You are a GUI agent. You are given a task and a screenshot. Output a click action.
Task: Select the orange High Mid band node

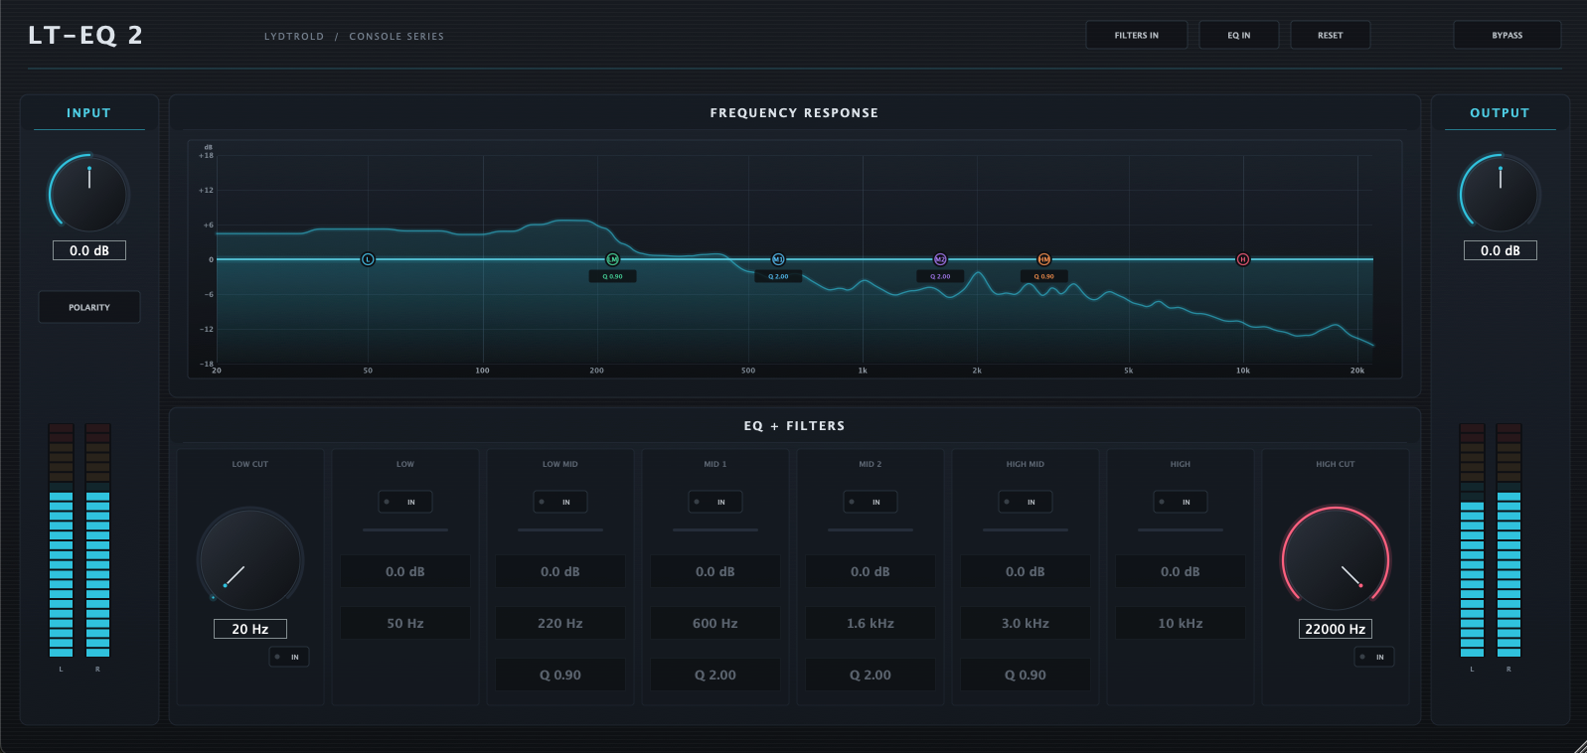click(1044, 259)
